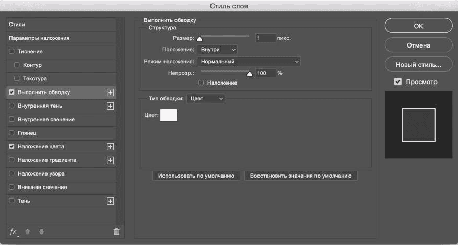This screenshot has height=245, width=458.
Task: Click the plus icon beside Выполнить обводку
Action: [x=110, y=92]
